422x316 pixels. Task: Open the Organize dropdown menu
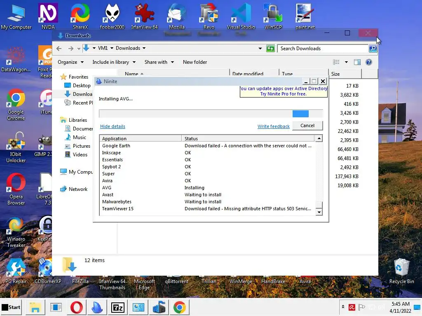70,62
